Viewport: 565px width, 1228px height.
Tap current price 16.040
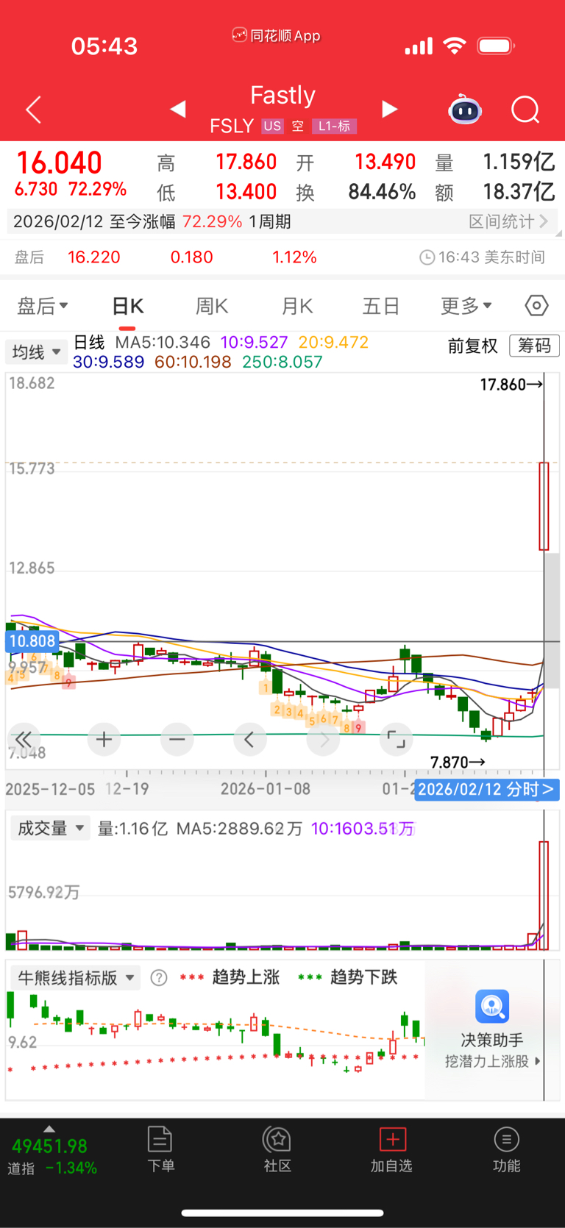tap(59, 163)
